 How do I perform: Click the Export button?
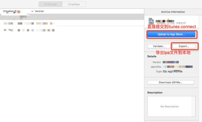click(184, 46)
